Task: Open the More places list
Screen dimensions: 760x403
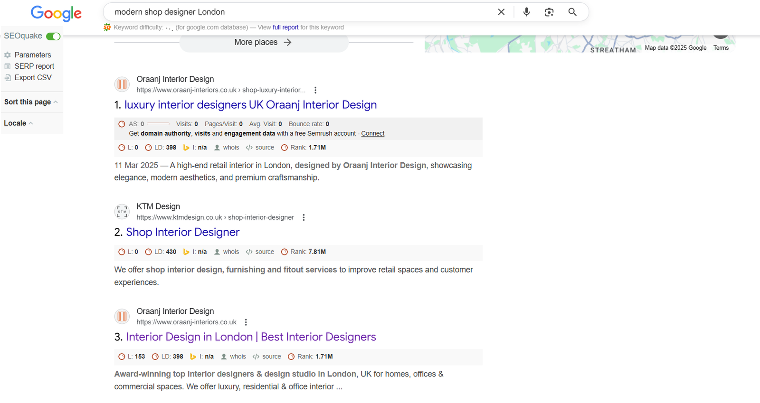Action: point(263,42)
